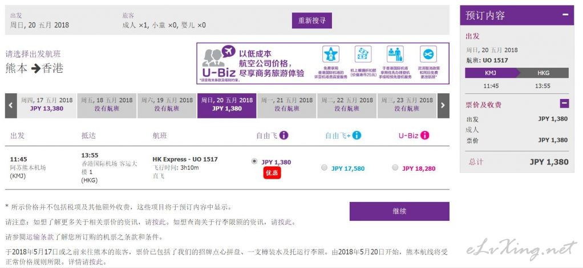This screenshot has height=268, width=583.
Task: Open info icon beside 自由飞+ fare
Action: (x=357, y=135)
